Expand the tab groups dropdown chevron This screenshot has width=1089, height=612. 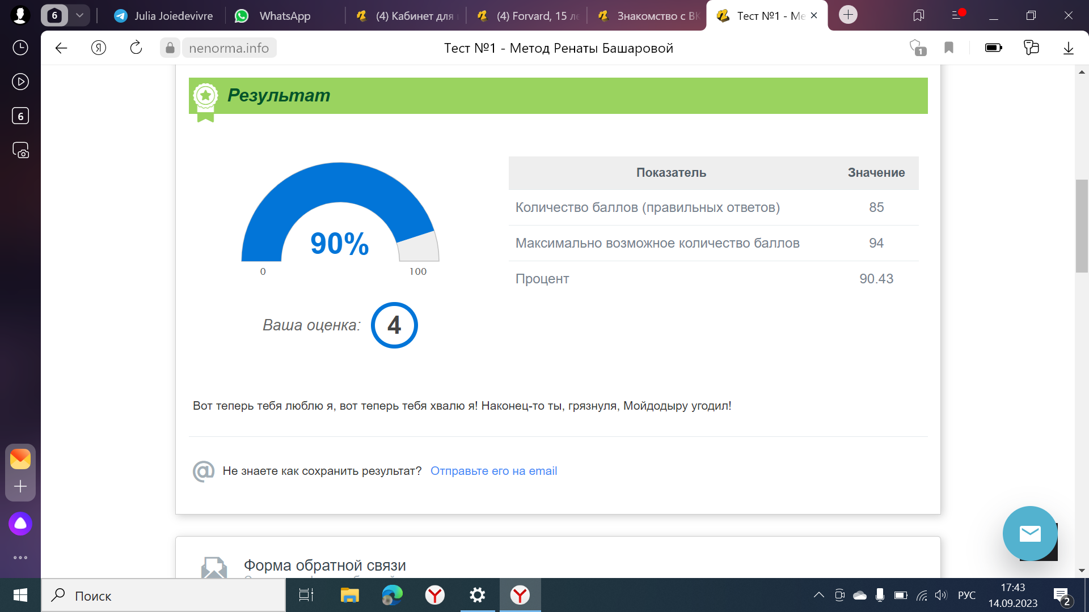[80, 15]
